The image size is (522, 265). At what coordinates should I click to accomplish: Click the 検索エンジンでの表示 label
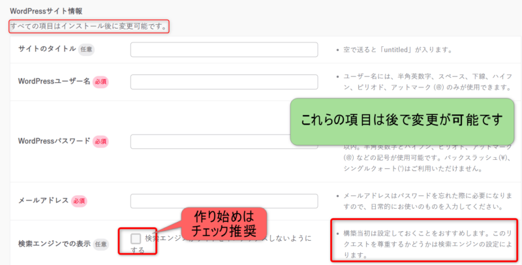coord(54,243)
